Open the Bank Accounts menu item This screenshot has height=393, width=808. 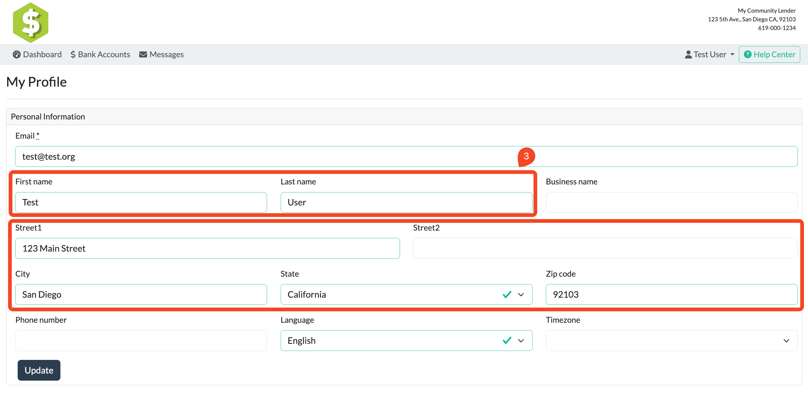[104, 54]
